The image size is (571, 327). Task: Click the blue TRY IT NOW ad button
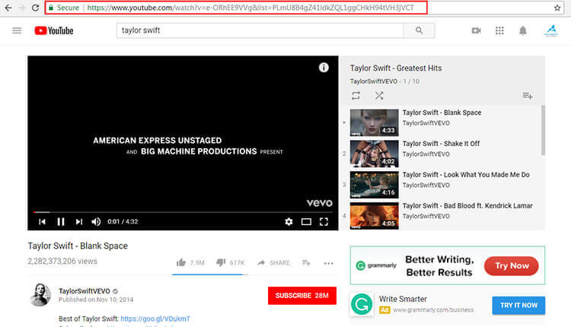pos(518,305)
